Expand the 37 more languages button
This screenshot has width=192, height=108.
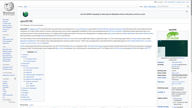point(7,100)
